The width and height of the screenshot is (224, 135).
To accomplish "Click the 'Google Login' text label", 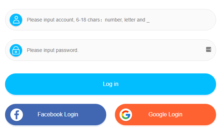I will click(165, 115).
